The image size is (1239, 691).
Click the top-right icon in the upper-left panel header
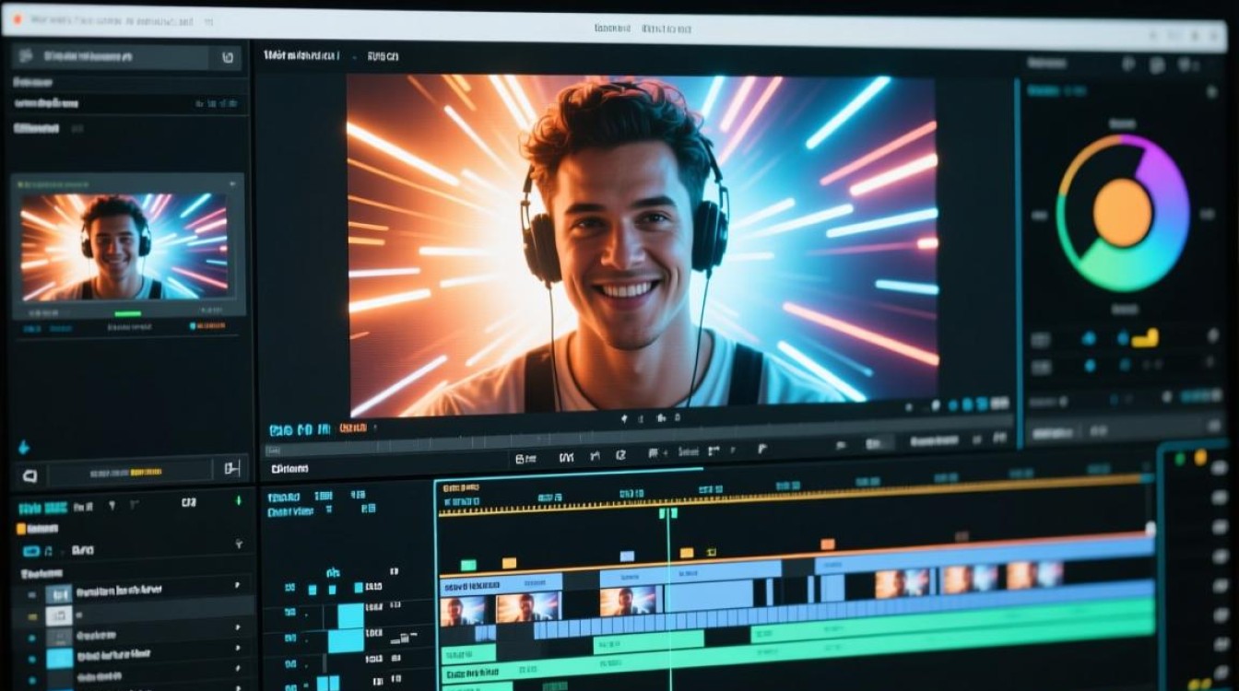click(228, 57)
